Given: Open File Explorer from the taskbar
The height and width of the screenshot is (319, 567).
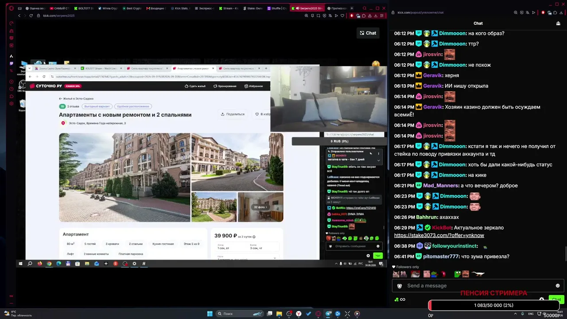Looking at the screenshot, I should click(x=279, y=314).
